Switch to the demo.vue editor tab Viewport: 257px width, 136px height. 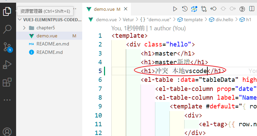pyautogui.click(x=107, y=9)
